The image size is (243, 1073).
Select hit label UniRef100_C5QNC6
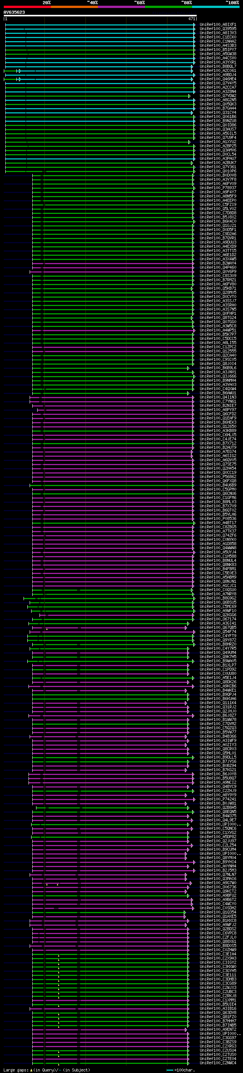218,829
